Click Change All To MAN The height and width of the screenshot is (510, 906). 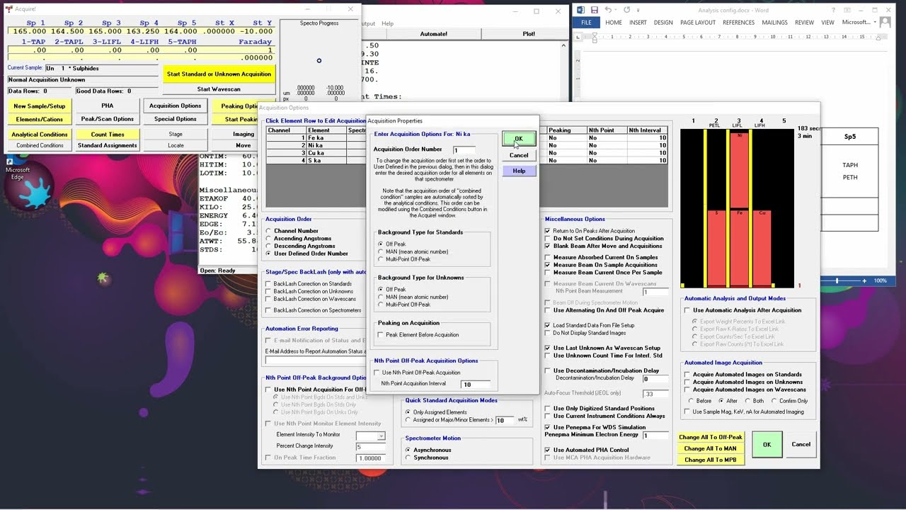click(x=710, y=448)
